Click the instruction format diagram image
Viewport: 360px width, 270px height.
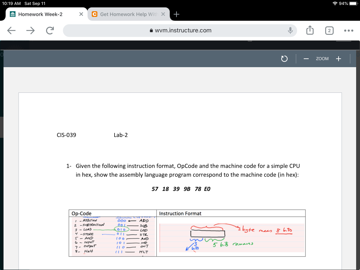[232, 238]
